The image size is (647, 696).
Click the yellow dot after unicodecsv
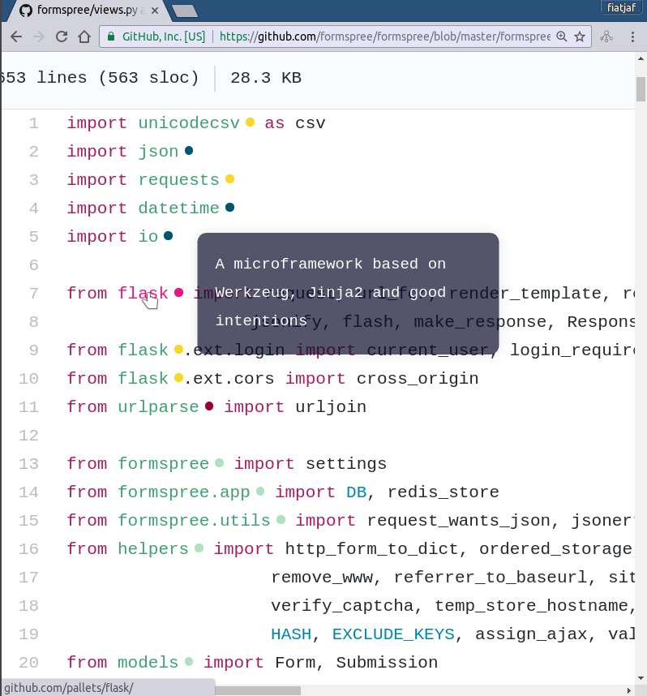[x=250, y=122]
